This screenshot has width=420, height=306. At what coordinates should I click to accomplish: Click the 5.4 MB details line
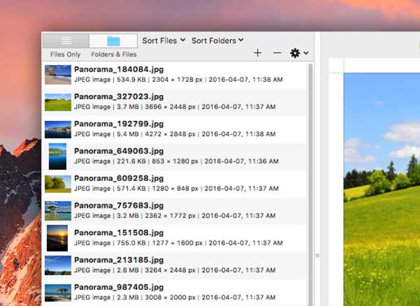174,134
